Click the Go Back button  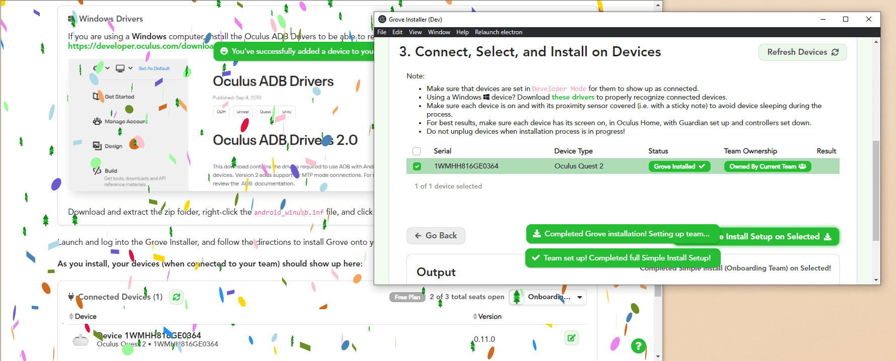pos(436,236)
